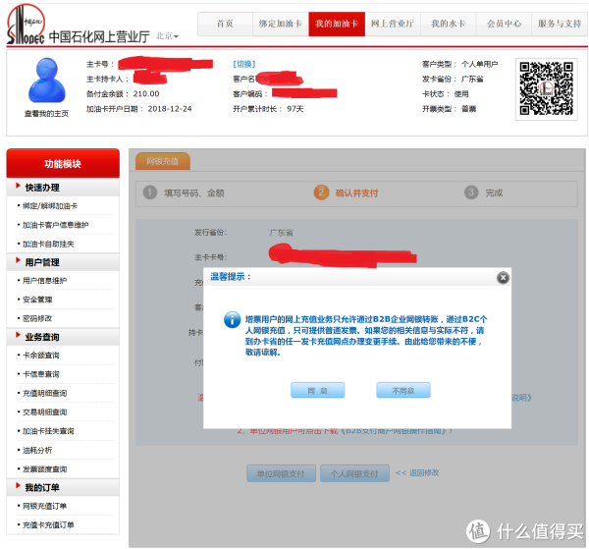This screenshot has width=589, height=549.
Task: Open 密码修改 item
Action: 37,318
